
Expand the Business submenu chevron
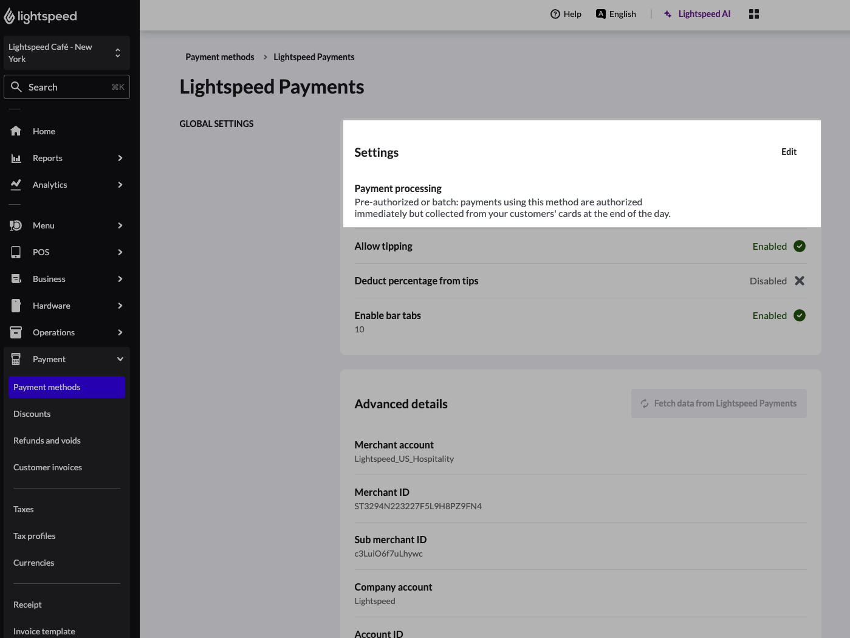click(120, 279)
